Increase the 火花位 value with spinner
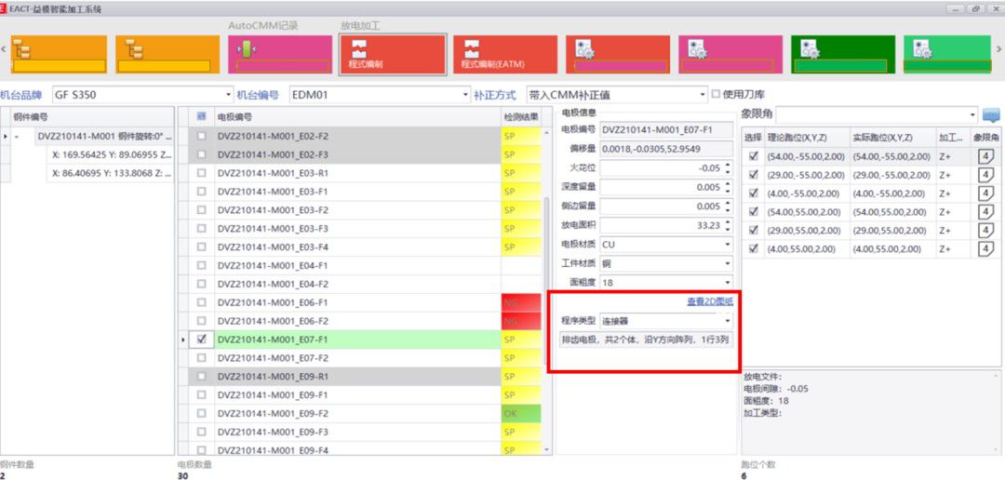The image size is (1005, 480). (728, 165)
